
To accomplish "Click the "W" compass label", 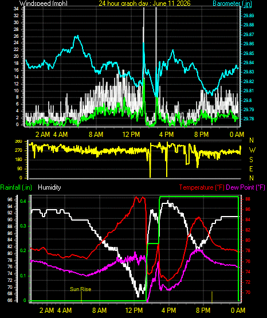I will pyautogui.click(x=252, y=150).
